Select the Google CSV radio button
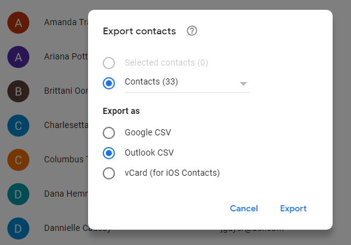Screen dimensions: 351x245 [x=109, y=133]
